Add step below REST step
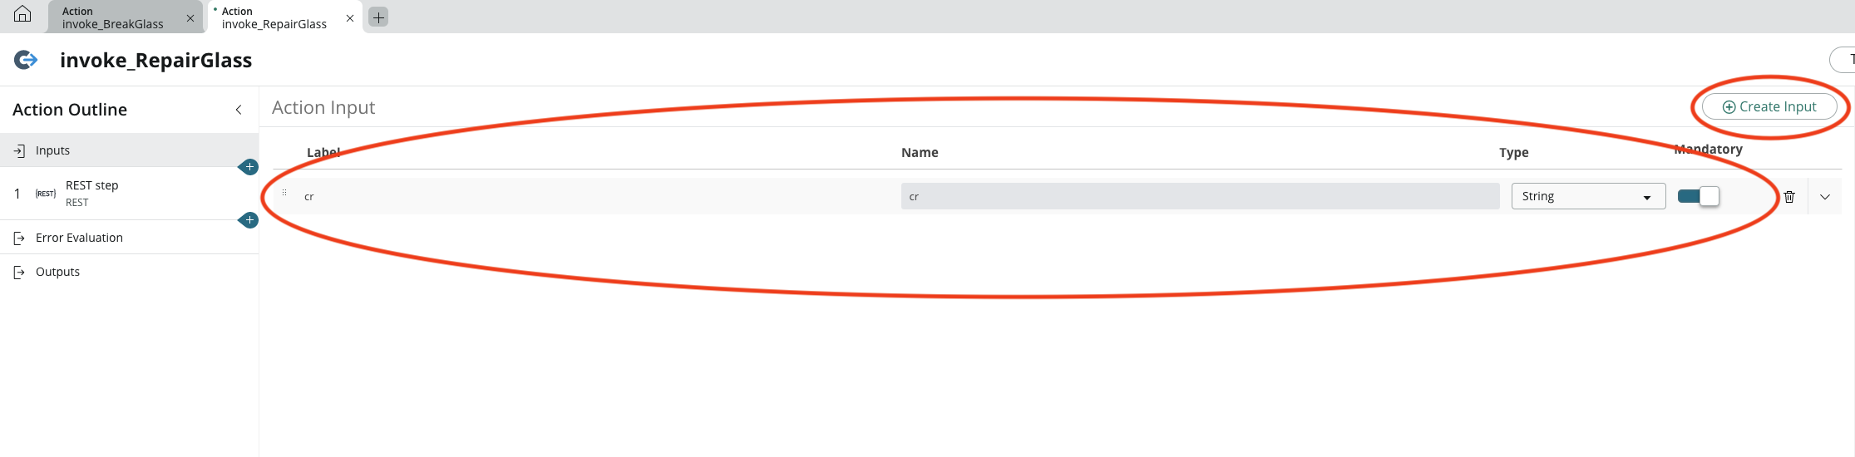 [249, 220]
